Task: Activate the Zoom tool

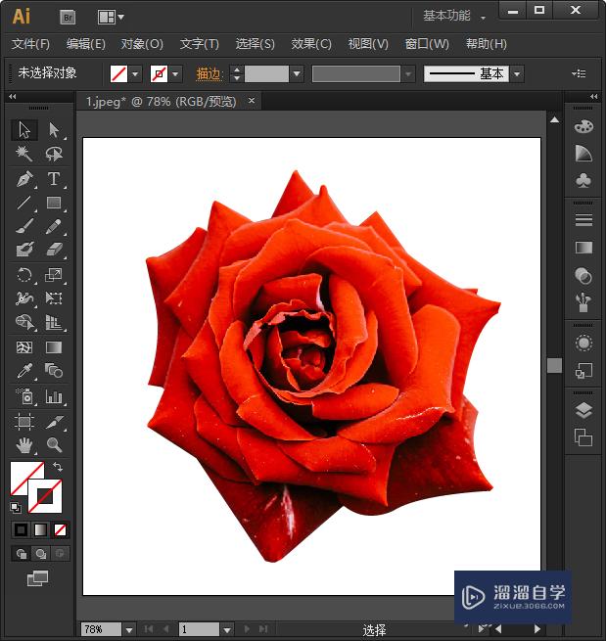Action: point(54,444)
